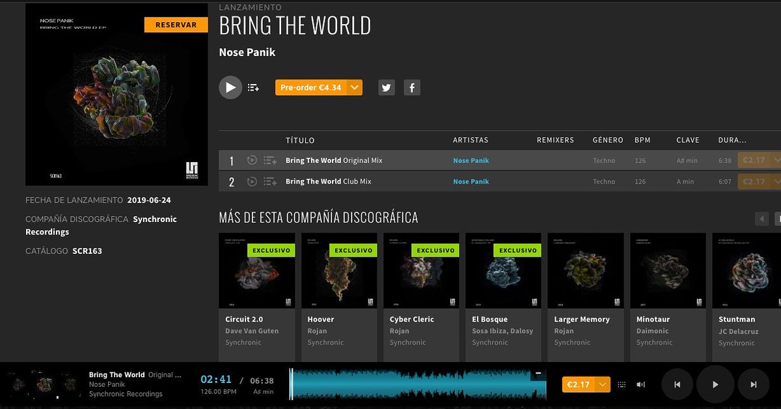Image resolution: width=781 pixels, height=409 pixels.
Task: Skip to previous track in player
Action: pos(677,384)
